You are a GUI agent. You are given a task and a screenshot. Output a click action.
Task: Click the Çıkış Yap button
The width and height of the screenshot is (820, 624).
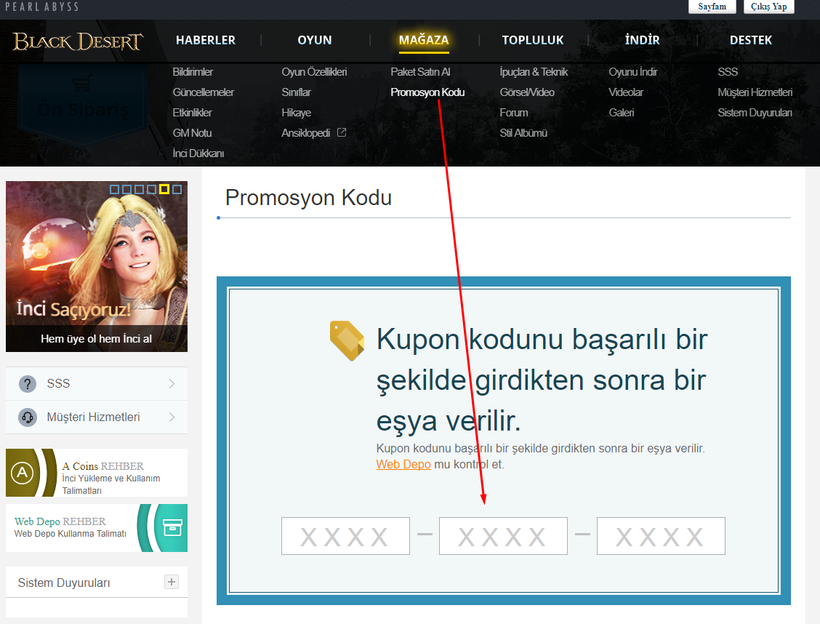coord(769,7)
